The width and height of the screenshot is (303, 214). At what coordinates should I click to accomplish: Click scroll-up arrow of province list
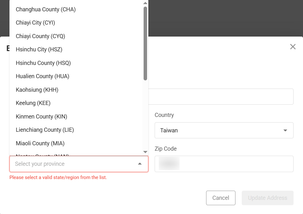point(145,3)
